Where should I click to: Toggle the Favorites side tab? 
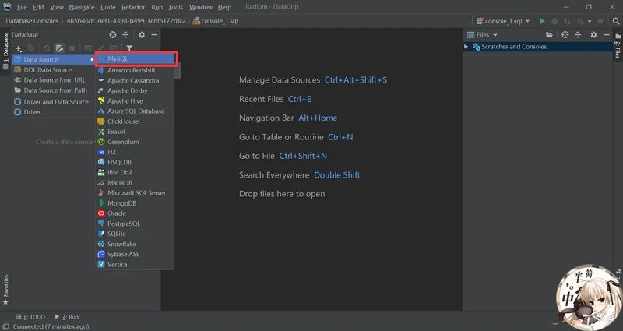(5, 290)
